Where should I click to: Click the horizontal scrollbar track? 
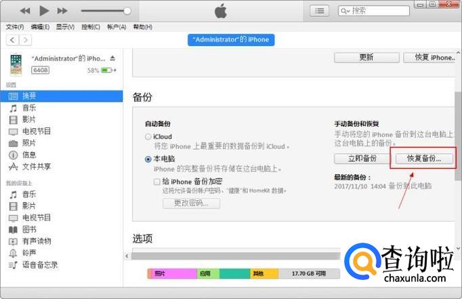coord(236,256)
